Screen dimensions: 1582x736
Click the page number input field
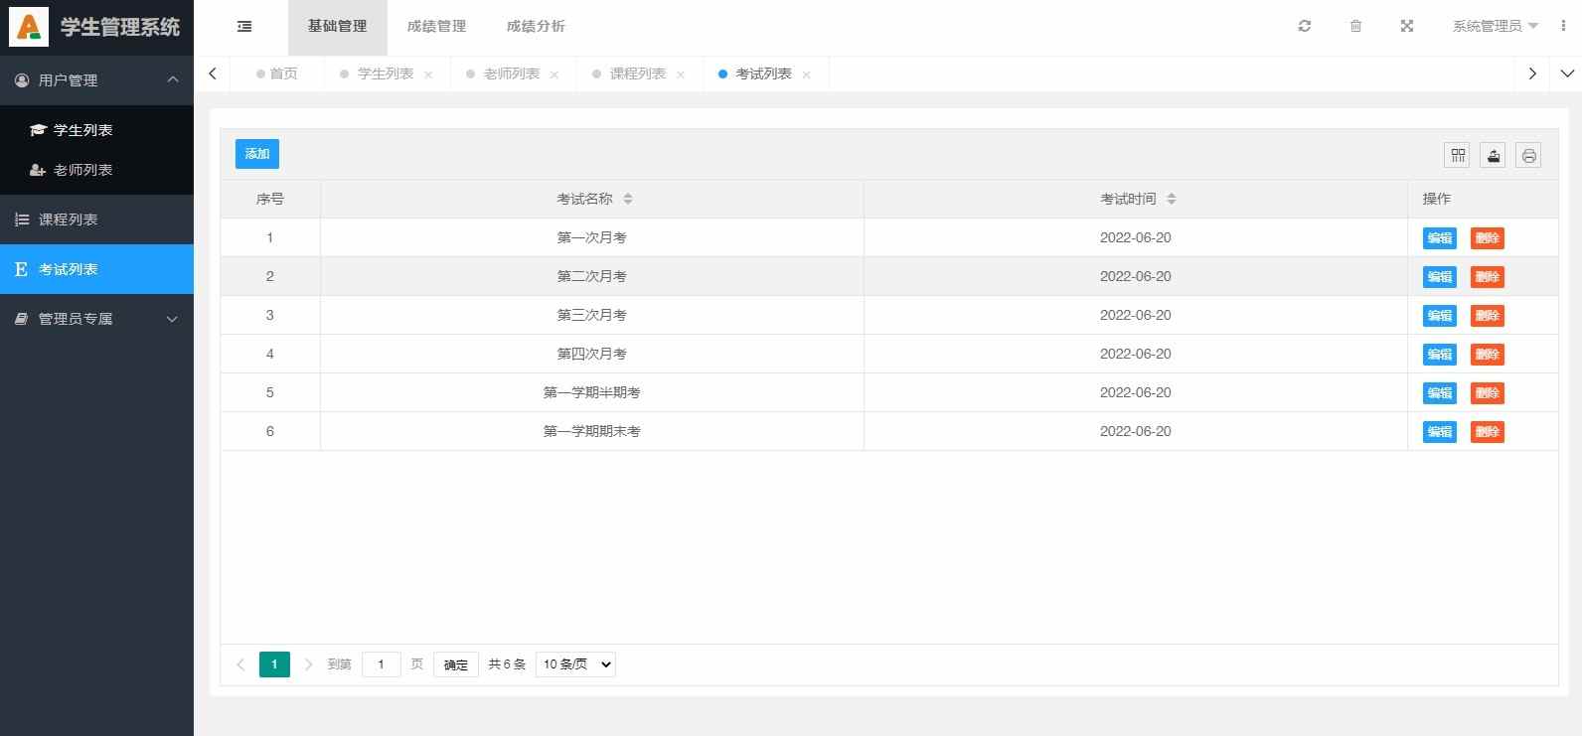381,664
